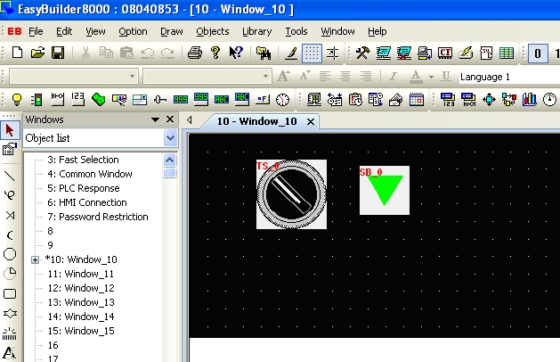Insert a green Function Key object

coord(98,100)
